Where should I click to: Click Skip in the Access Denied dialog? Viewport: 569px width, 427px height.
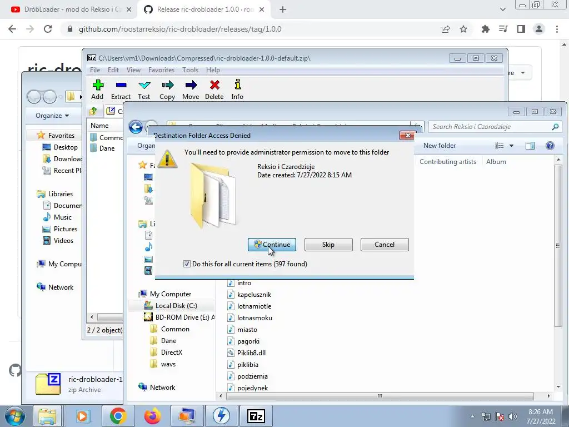328,245
